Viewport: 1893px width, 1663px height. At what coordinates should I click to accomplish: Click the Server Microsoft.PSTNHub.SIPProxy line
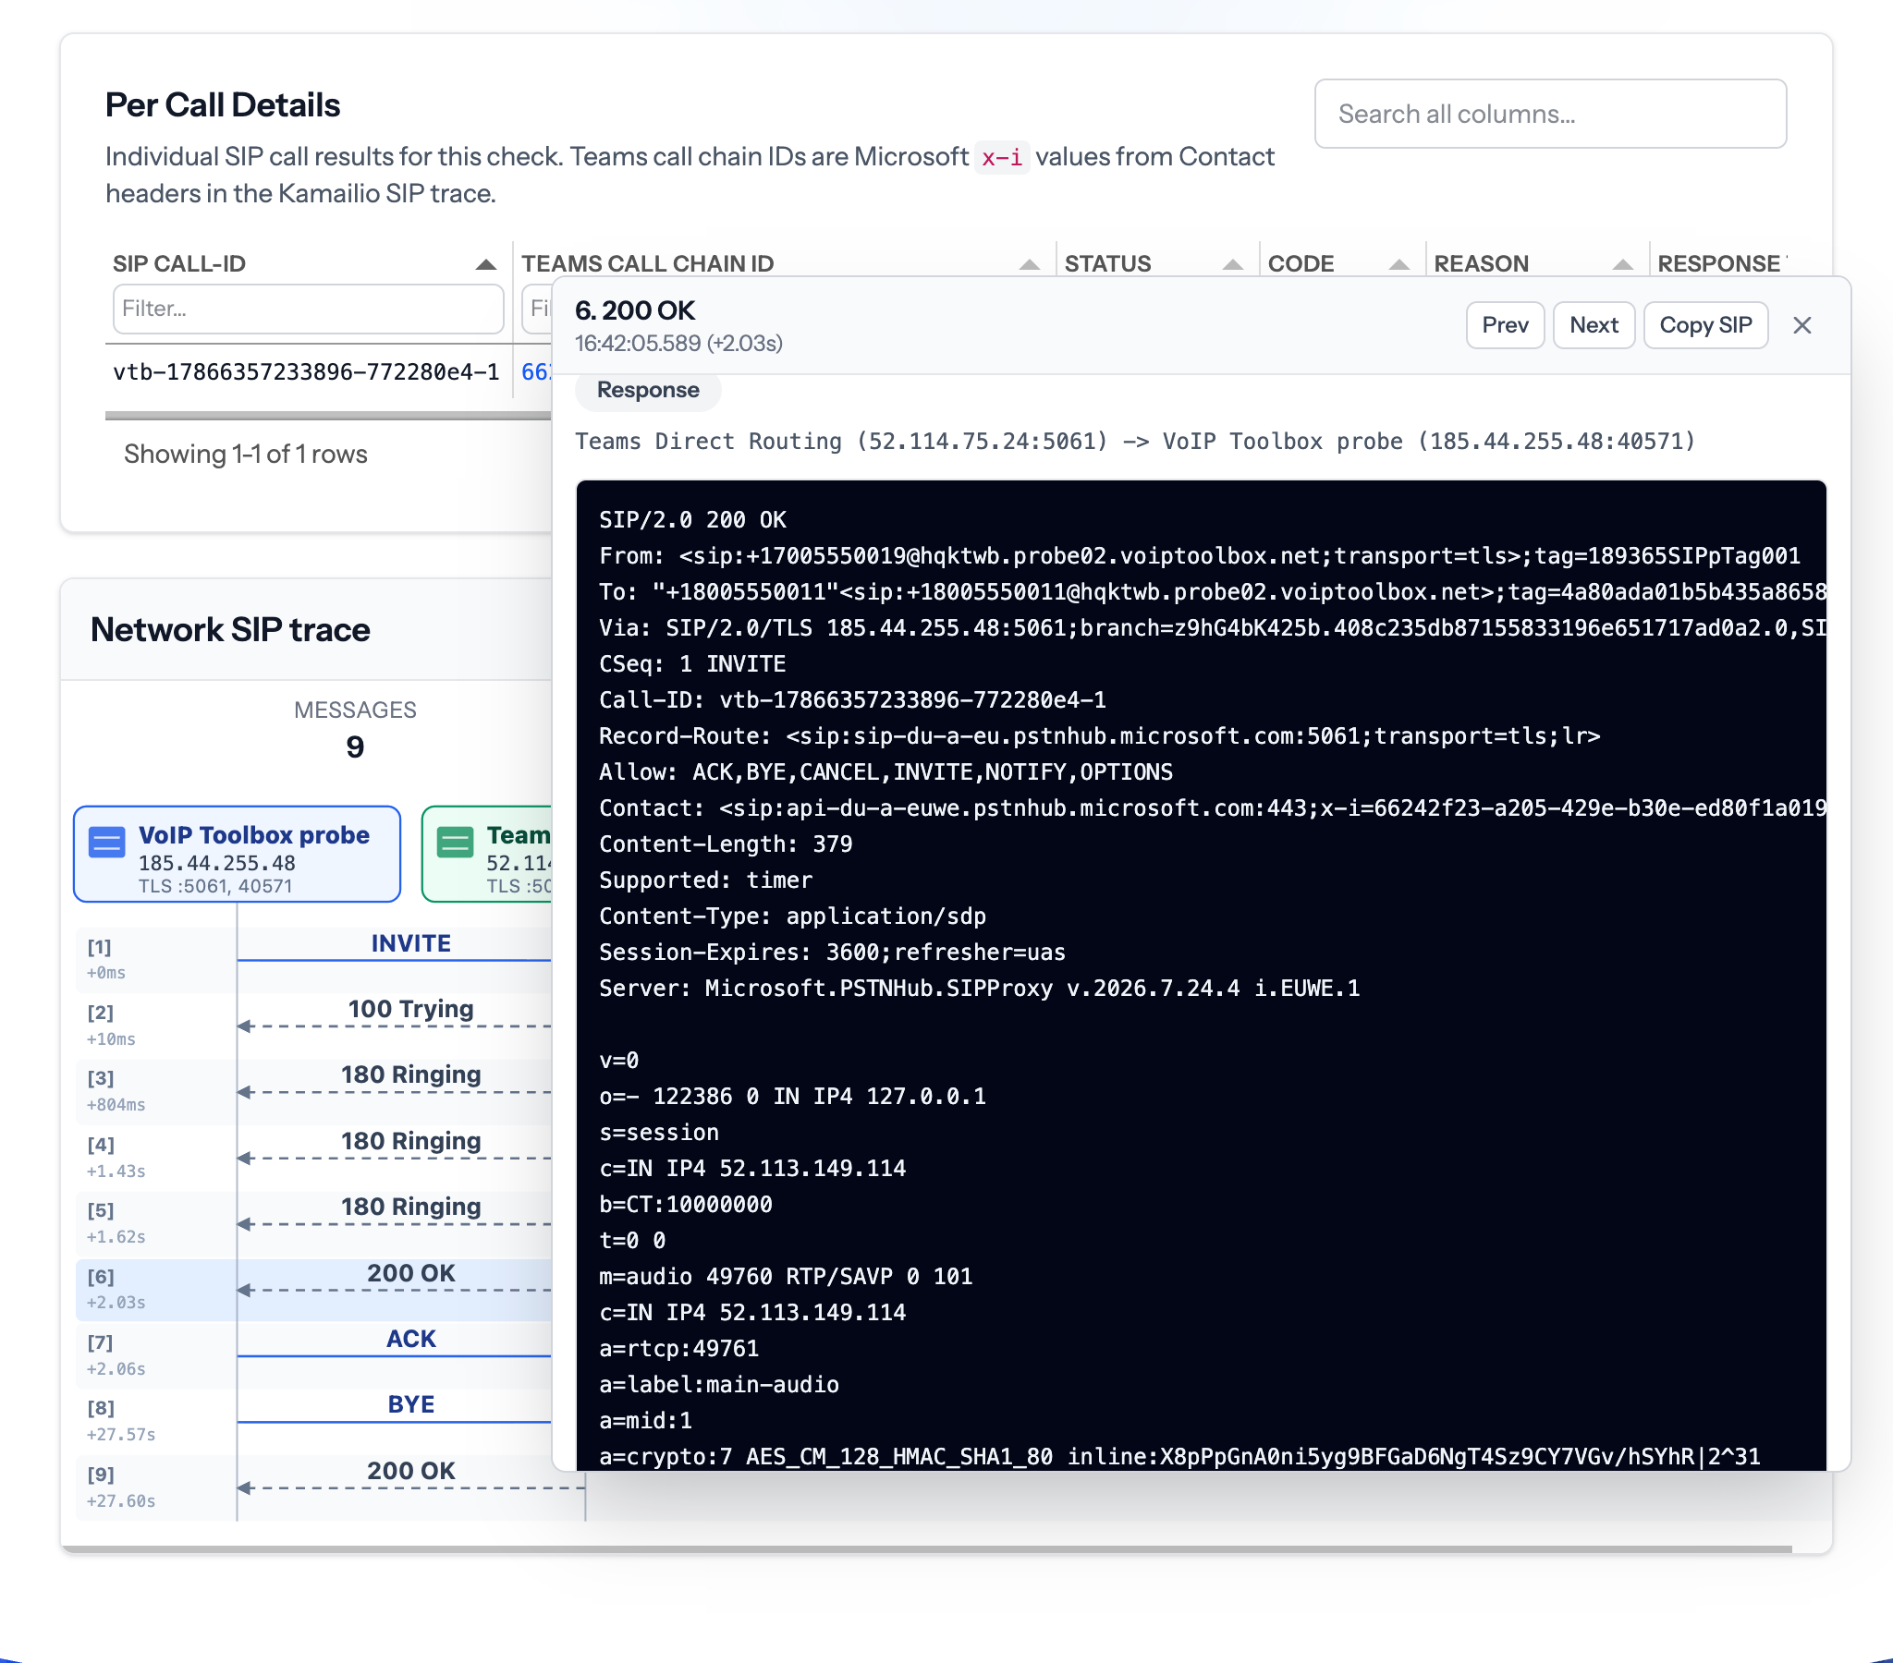click(979, 988)
